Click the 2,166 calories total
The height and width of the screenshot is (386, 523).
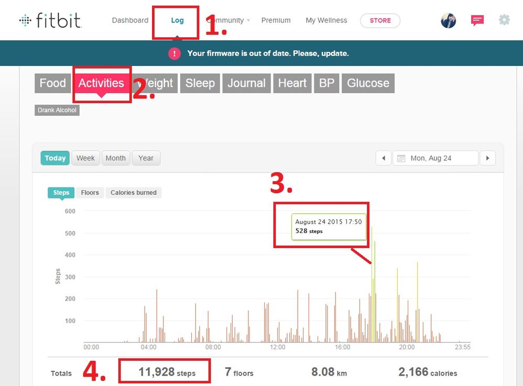click(x=428, y=372)
